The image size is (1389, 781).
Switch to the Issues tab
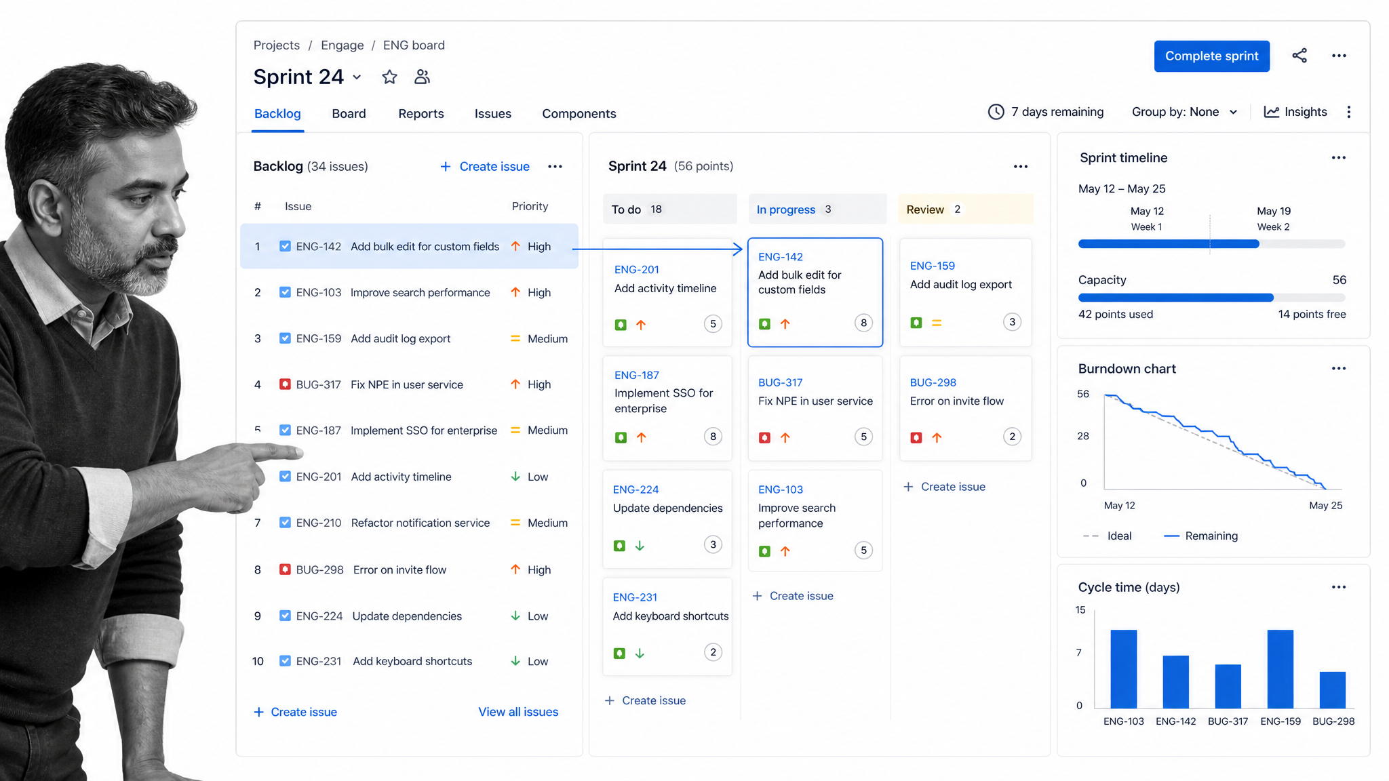click(493, 114)
